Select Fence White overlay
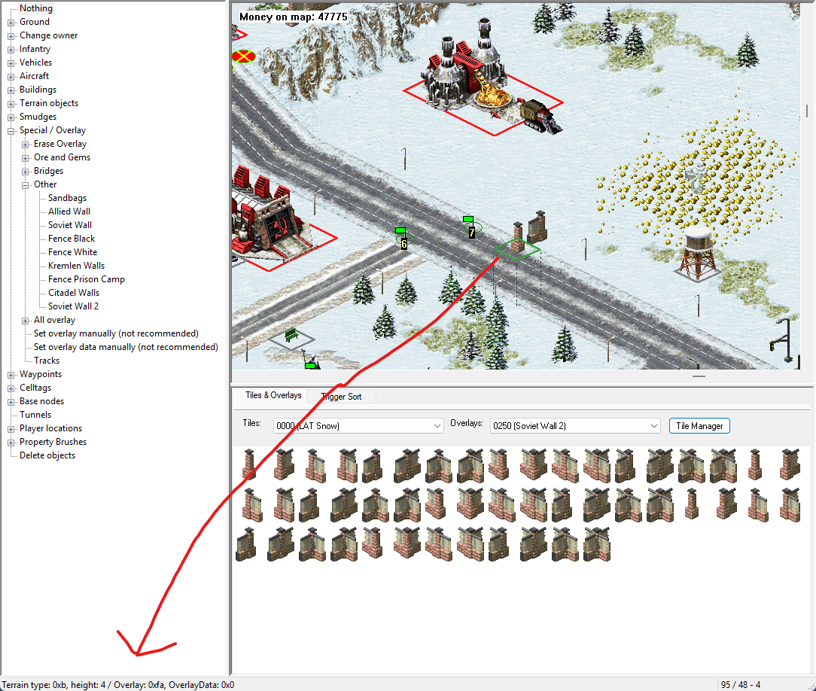Screen dimensions: 816x691 pyautogui.click(x=72, y=252)
